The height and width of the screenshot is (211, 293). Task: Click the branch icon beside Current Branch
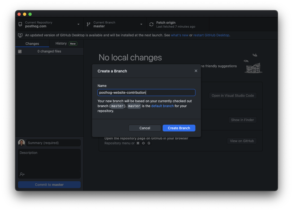point(88,24)
